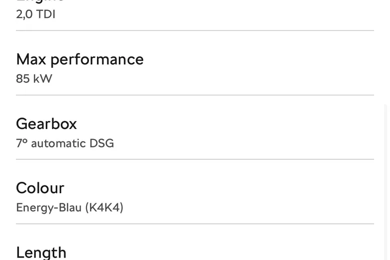Click the 2,0 TDI engine value
Screen dimensions: 390x260
(35, 14)
